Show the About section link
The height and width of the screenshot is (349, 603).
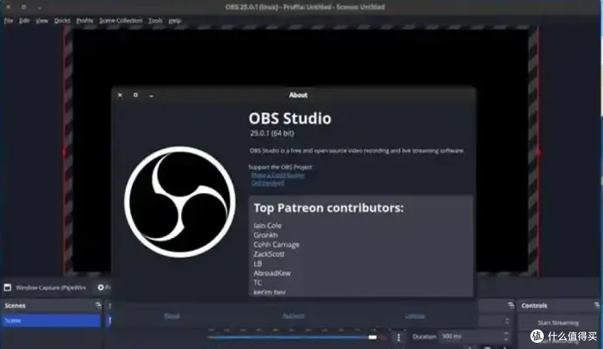tap(172, 315)
